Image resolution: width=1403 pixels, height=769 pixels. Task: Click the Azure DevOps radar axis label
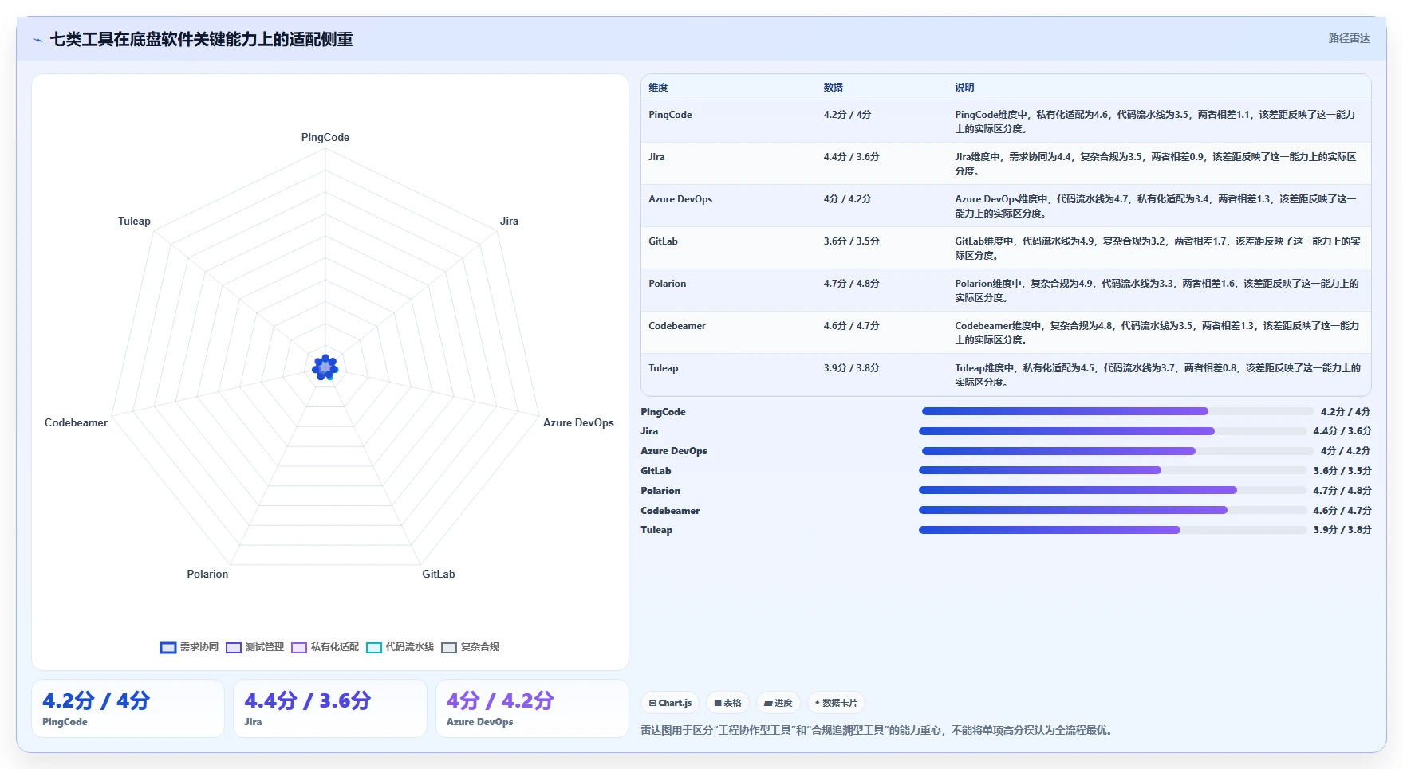pyautogui.click(x=578, y=422)
